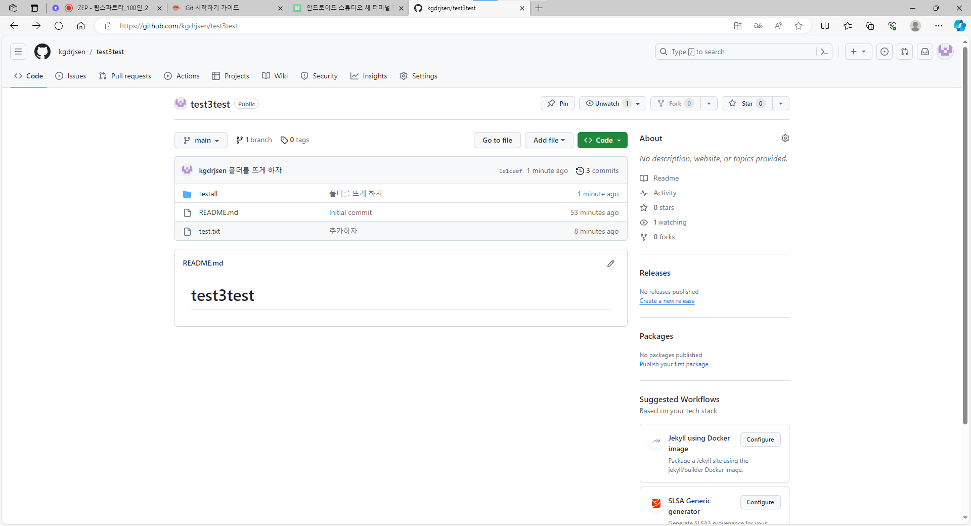Click the GitHub octocat logo
Image resolution: width=971 pixels, height=526 pixels.
click(x=42, y=52)
